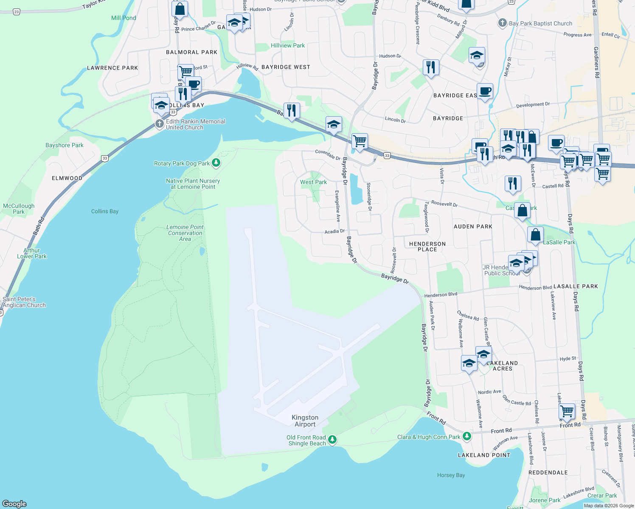The image size is (635, 509).
Task: Select the shopping cart marker by Balmoral Park
Action: (185, 72)
